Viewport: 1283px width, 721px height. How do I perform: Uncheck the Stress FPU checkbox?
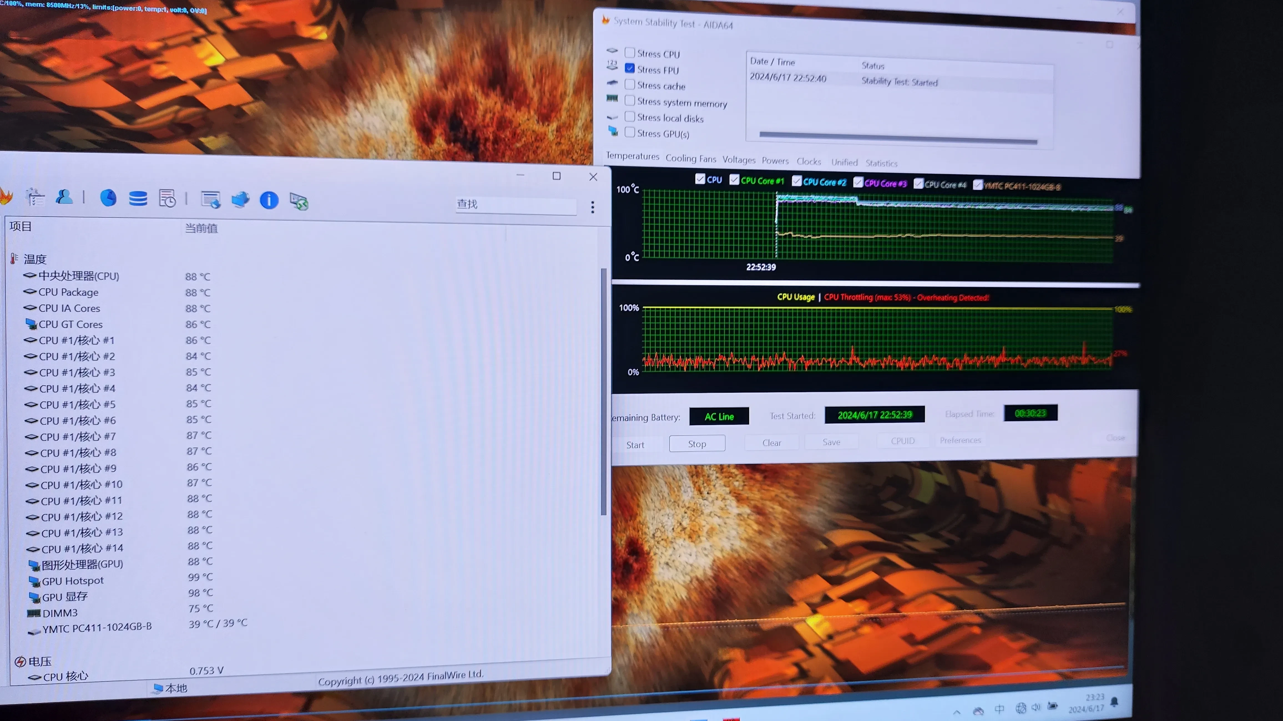(630, 68)
